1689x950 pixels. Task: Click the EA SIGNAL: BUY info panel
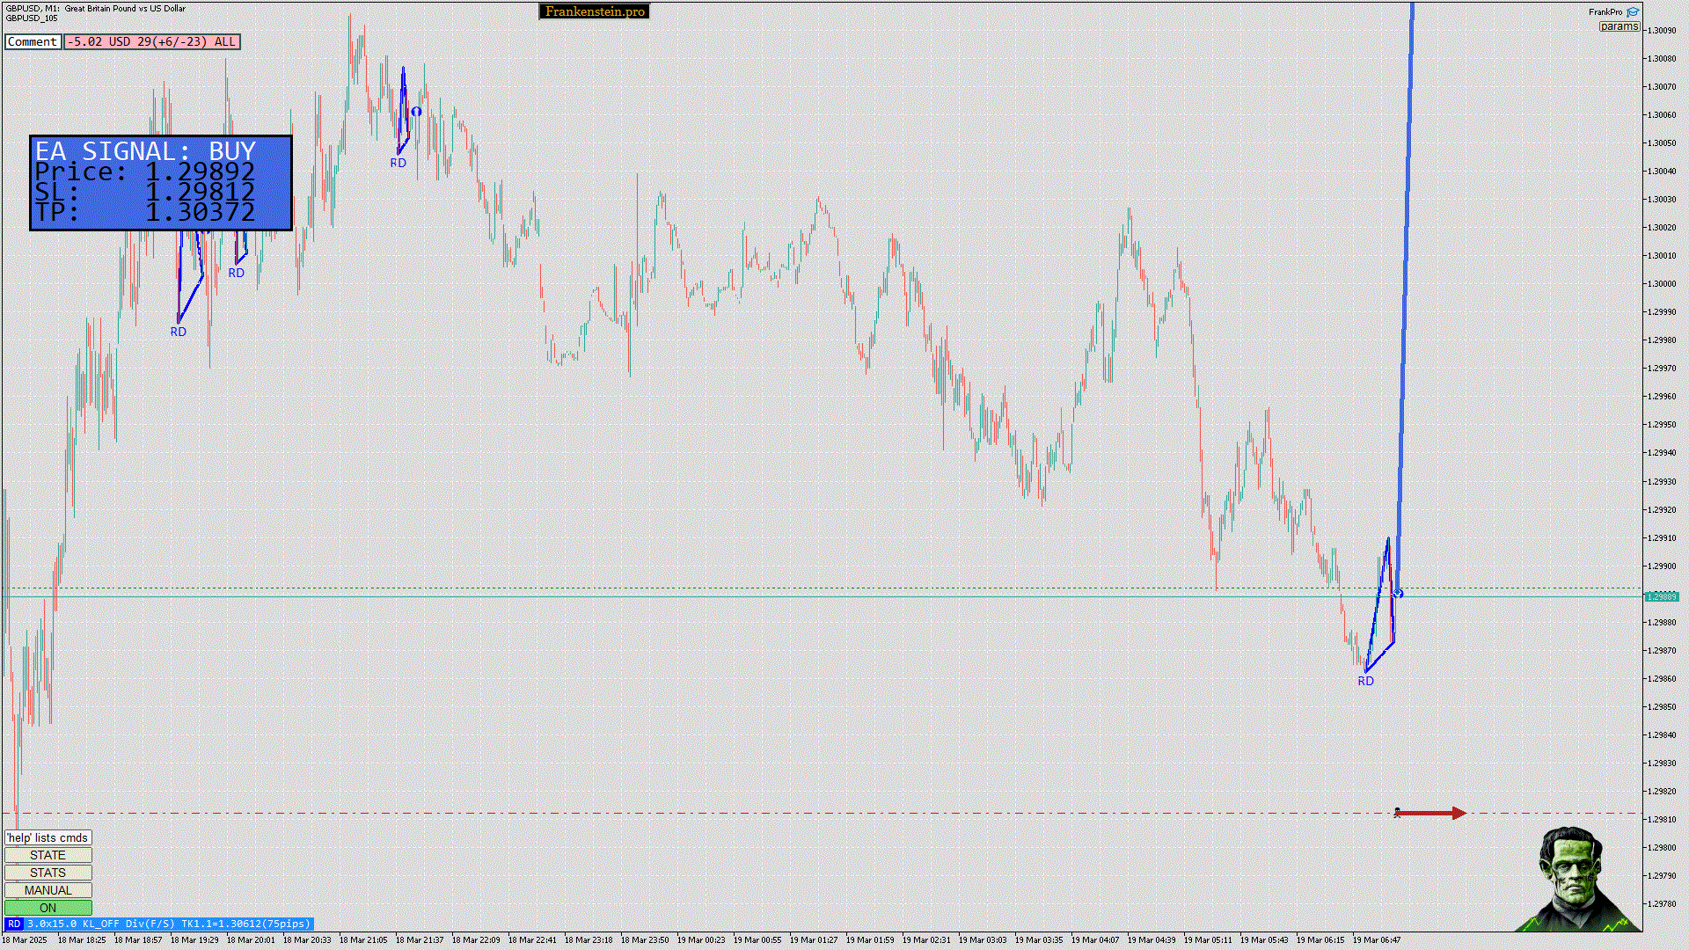click(160, 182)
